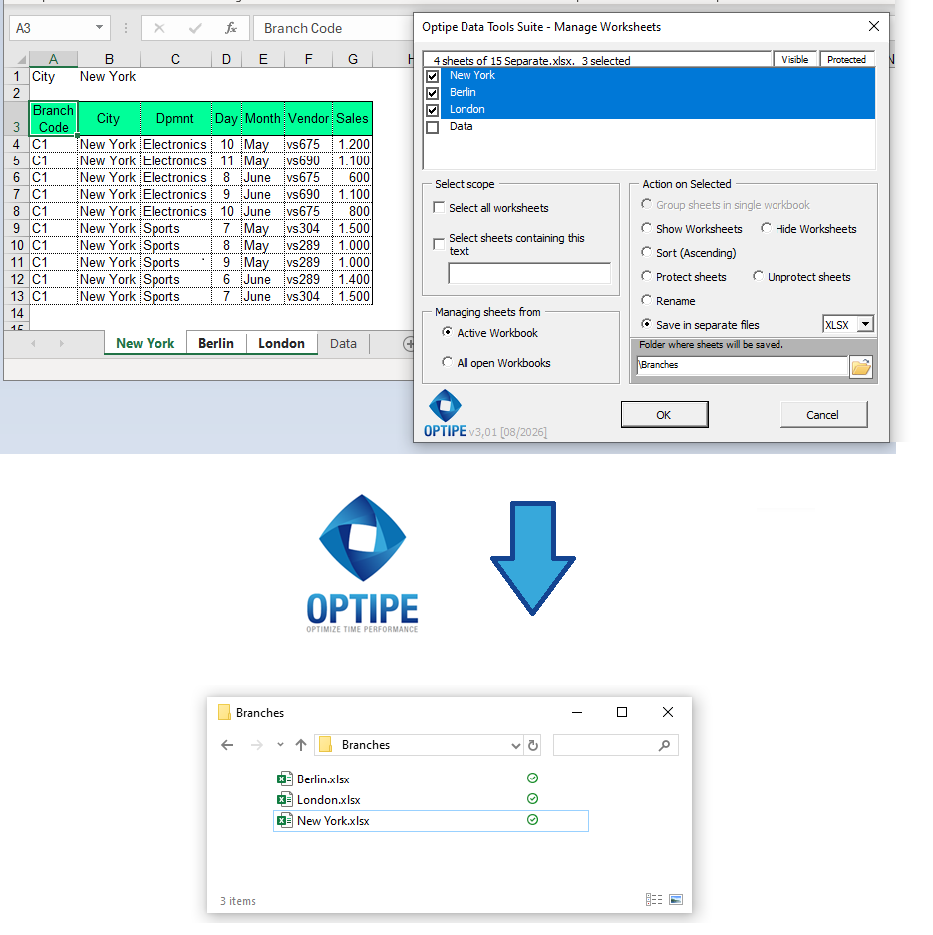Choose All open Workbooks radio option

click(x=447, y=362)
